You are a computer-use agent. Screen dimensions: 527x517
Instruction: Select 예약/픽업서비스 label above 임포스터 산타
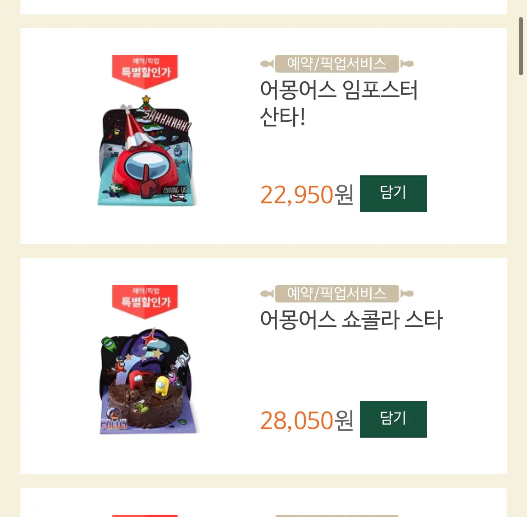click(x=337, y=64)
